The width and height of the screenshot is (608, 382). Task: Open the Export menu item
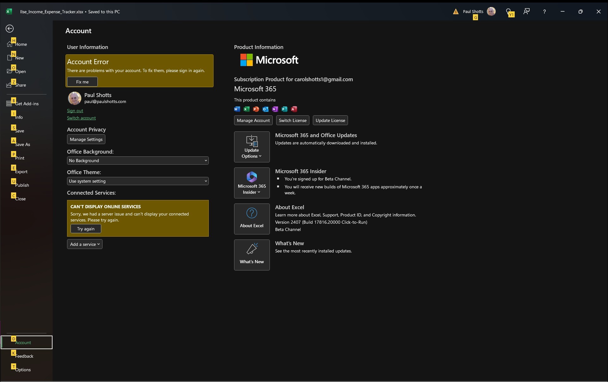pos(21,172)
